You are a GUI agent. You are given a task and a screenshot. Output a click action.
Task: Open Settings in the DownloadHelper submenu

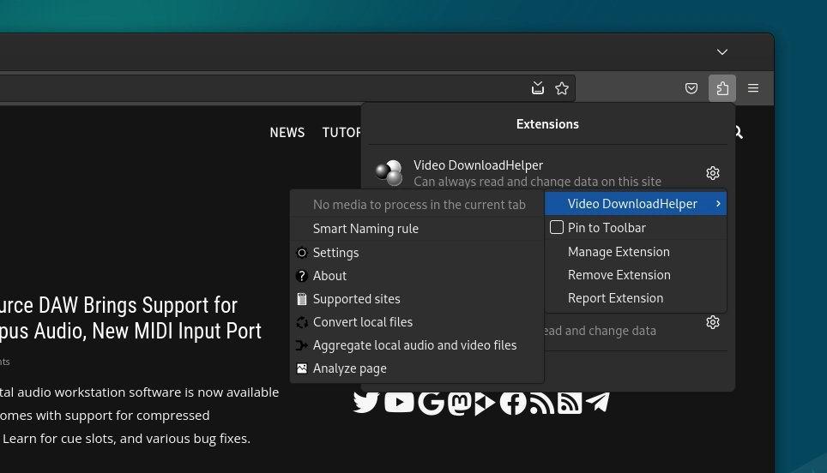pyautogui.click(x=335, y=253)
